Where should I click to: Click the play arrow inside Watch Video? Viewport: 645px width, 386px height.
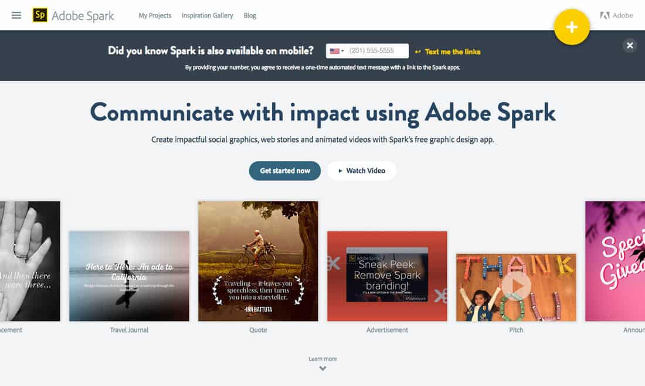tap(341, 171)
